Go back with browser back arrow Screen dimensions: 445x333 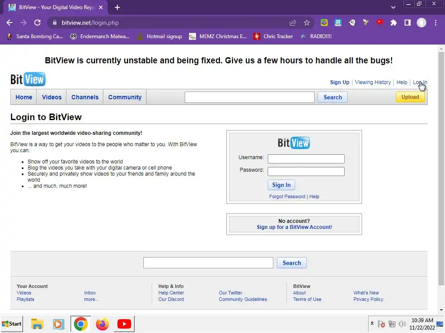pyautogui.click(x=10, y=23)
